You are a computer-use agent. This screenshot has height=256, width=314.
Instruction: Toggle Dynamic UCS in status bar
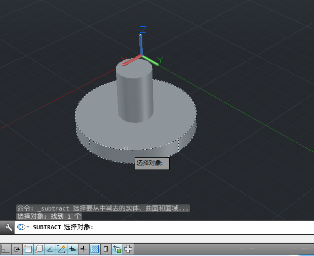click(61, 249)
